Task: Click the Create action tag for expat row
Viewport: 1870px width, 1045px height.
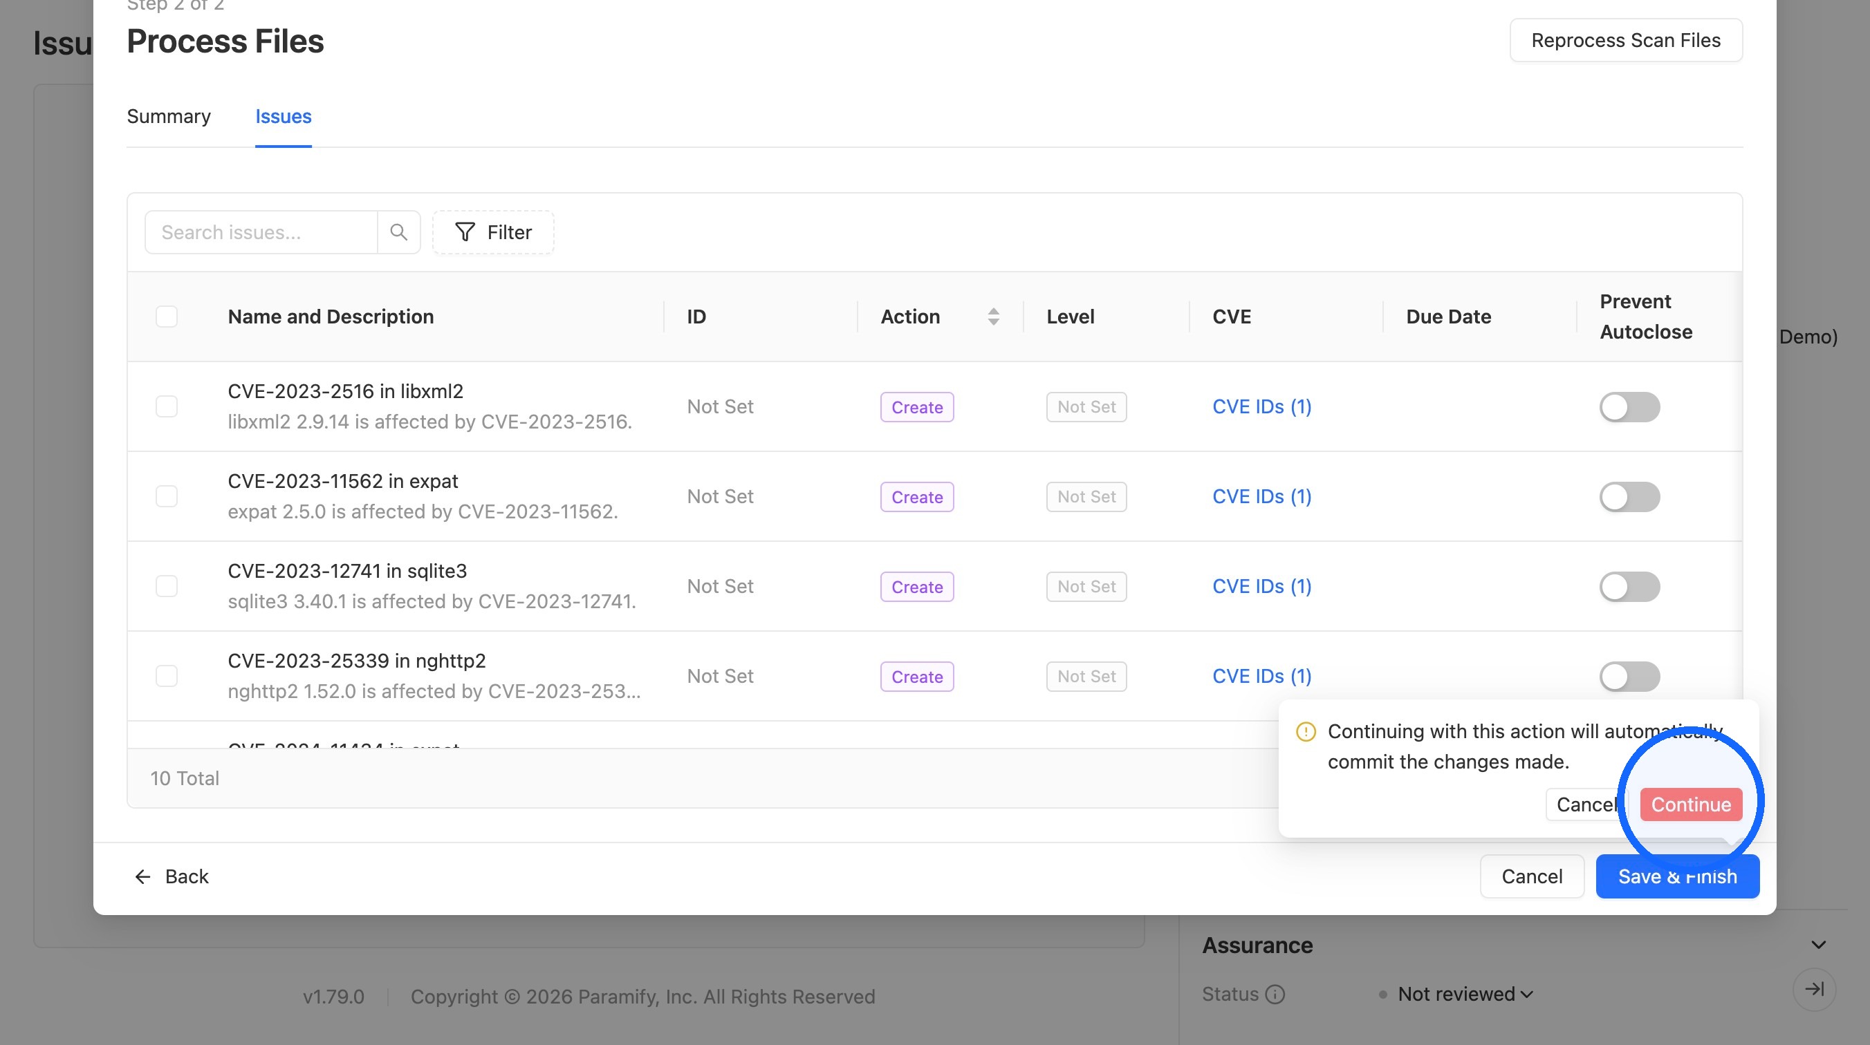Action: pyautogui.click(x=917, y=497)
